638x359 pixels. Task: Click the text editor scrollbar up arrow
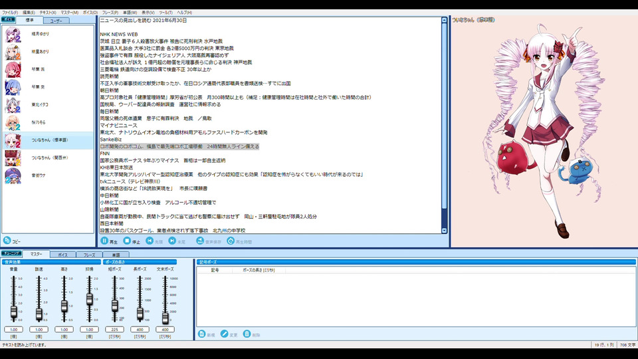coord(444,20)
